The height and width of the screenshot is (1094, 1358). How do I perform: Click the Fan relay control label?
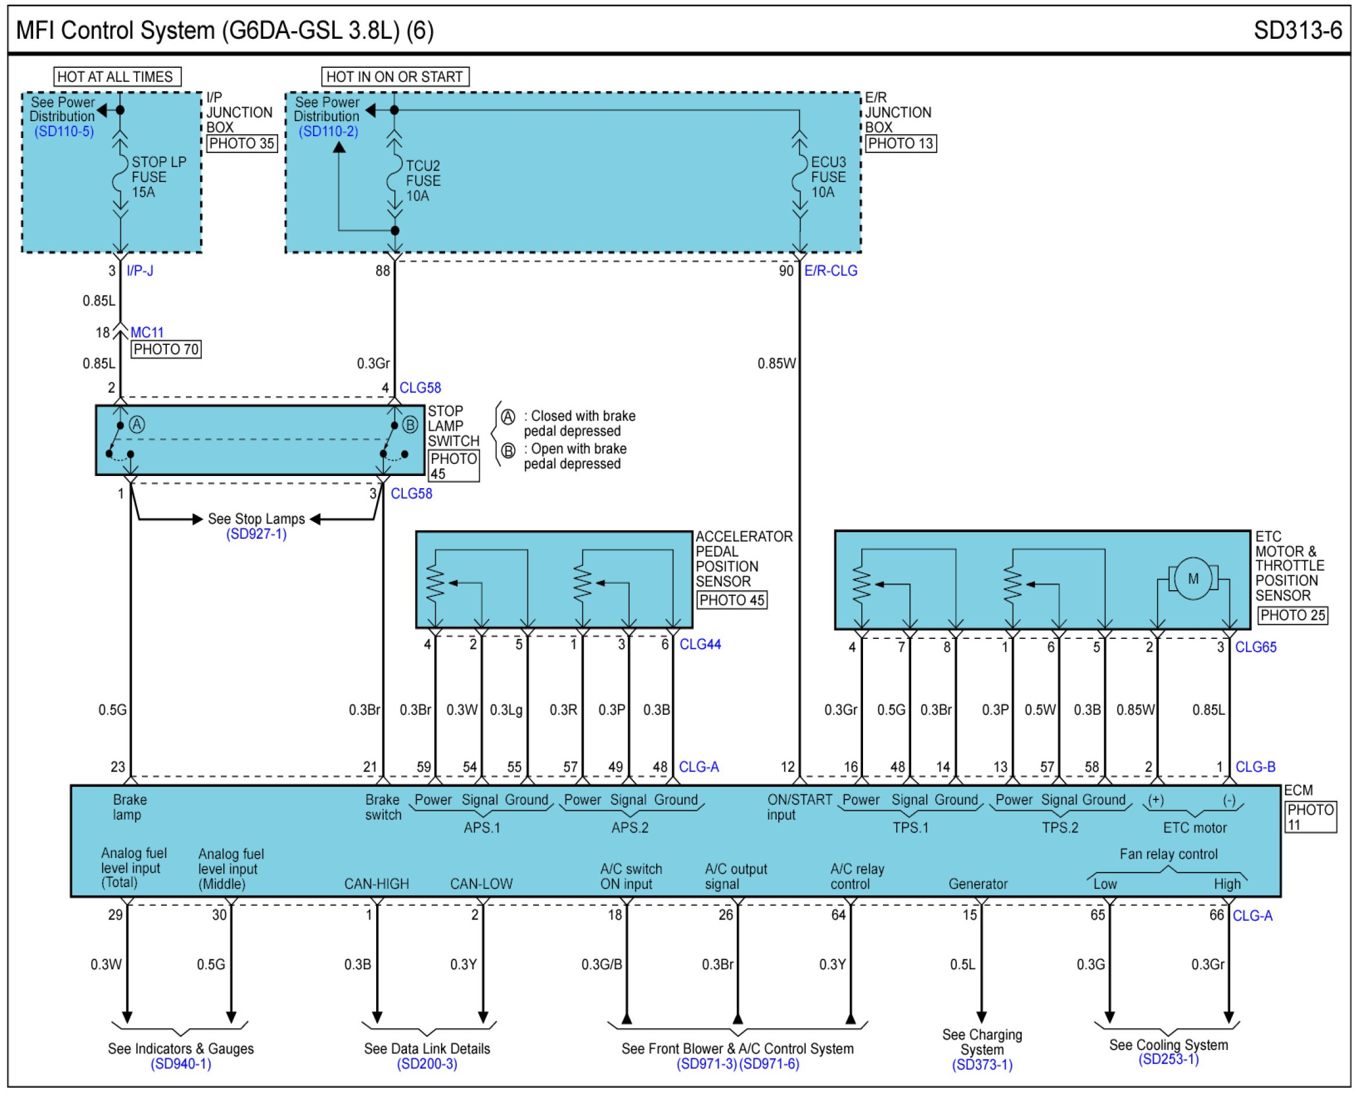tap(1168, 855)
